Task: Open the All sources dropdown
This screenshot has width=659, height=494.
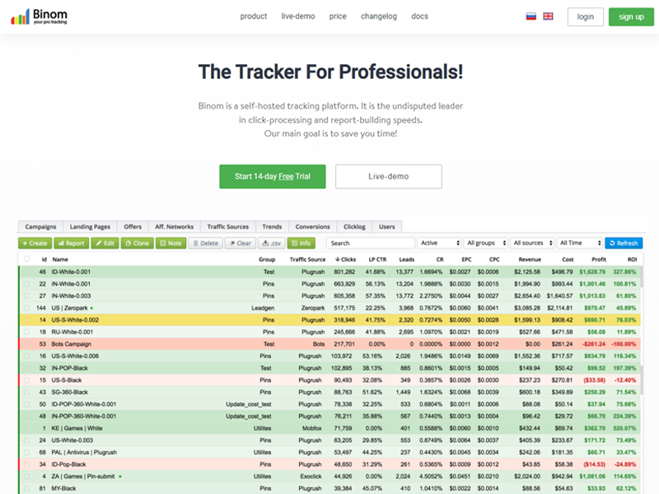Action: (x=532, y=243)
